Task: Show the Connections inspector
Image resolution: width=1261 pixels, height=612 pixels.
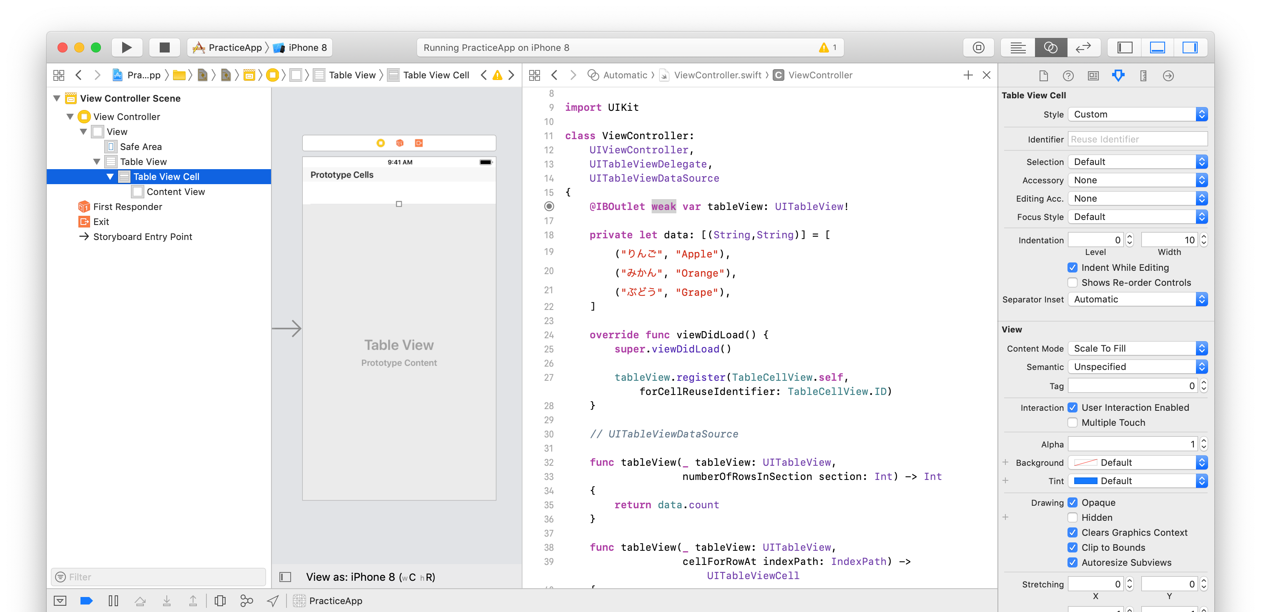Action: coord(1168,76)
